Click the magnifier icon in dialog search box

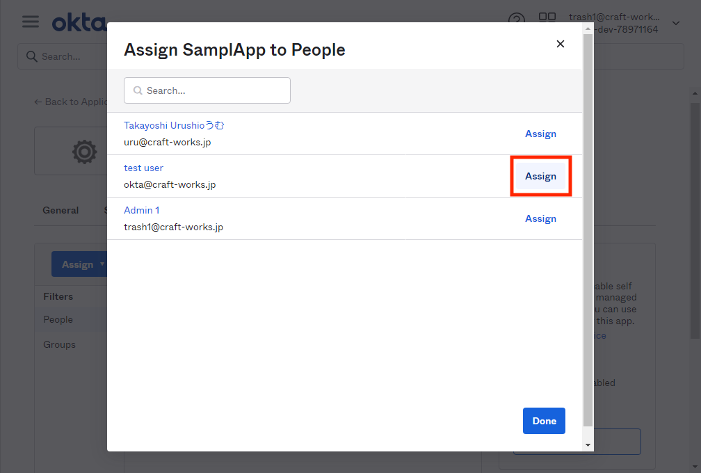(x=138, y=90)
